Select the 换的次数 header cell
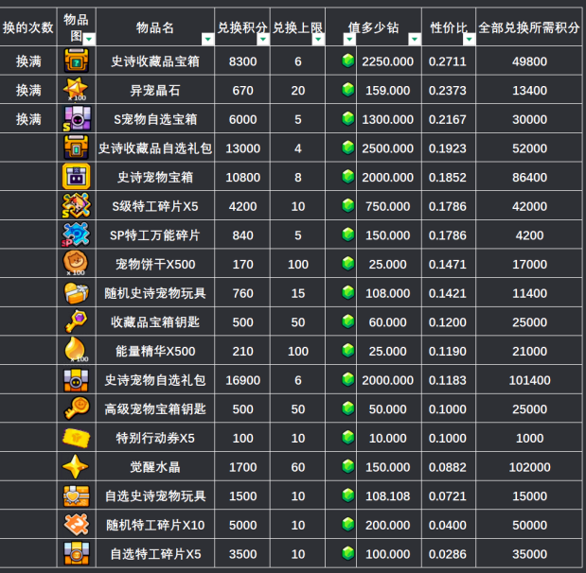586x573 pixels. point(28,26)
